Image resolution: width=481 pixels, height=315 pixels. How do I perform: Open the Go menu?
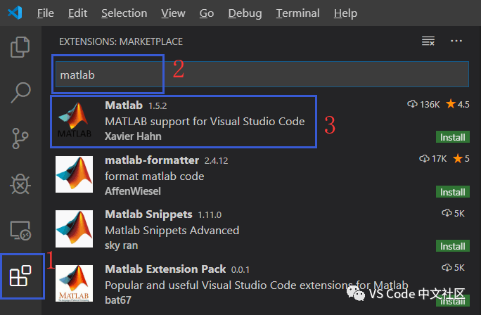207,13
